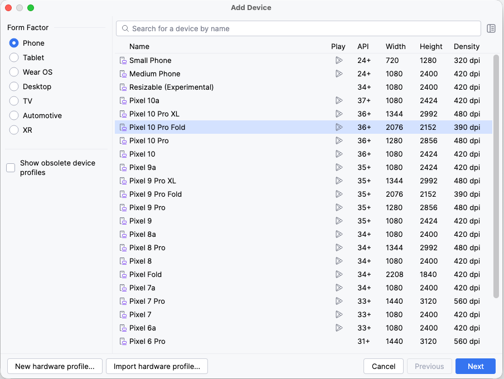Select the Phone form factor radio button
The image size is (504, 379).
(x=14, y=43)
